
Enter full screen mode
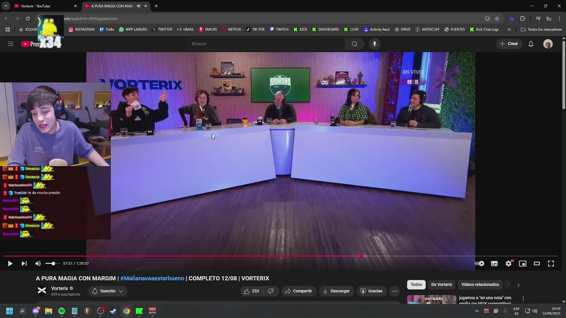point(551,264)
